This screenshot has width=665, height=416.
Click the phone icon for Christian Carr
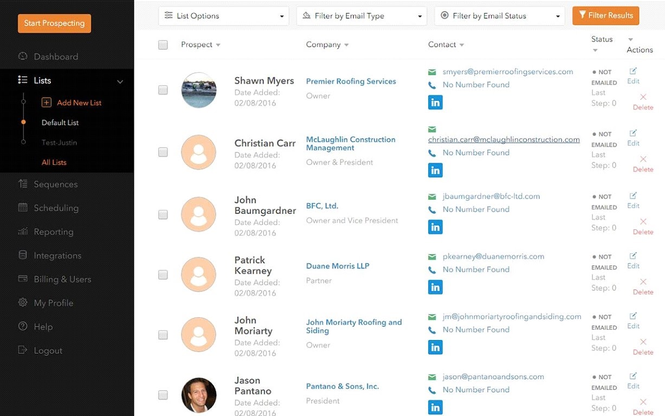click(x=431, y=152)
